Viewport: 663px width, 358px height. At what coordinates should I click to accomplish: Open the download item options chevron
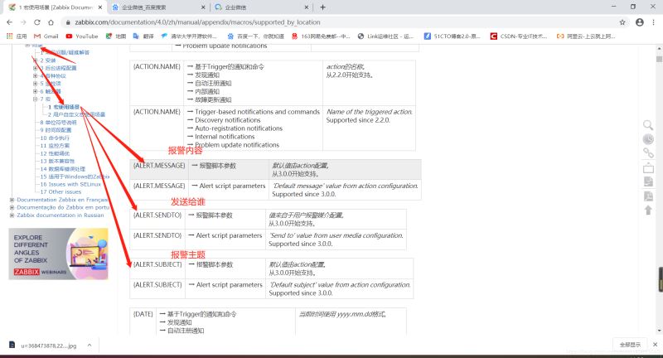(x=90, y=346)
